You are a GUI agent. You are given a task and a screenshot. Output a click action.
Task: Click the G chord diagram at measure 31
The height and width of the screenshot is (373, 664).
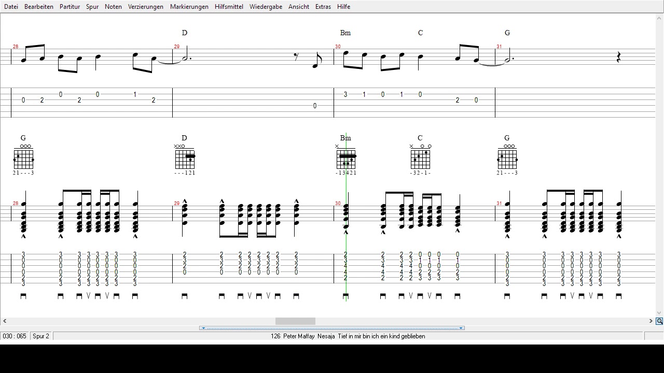point(507,157)
